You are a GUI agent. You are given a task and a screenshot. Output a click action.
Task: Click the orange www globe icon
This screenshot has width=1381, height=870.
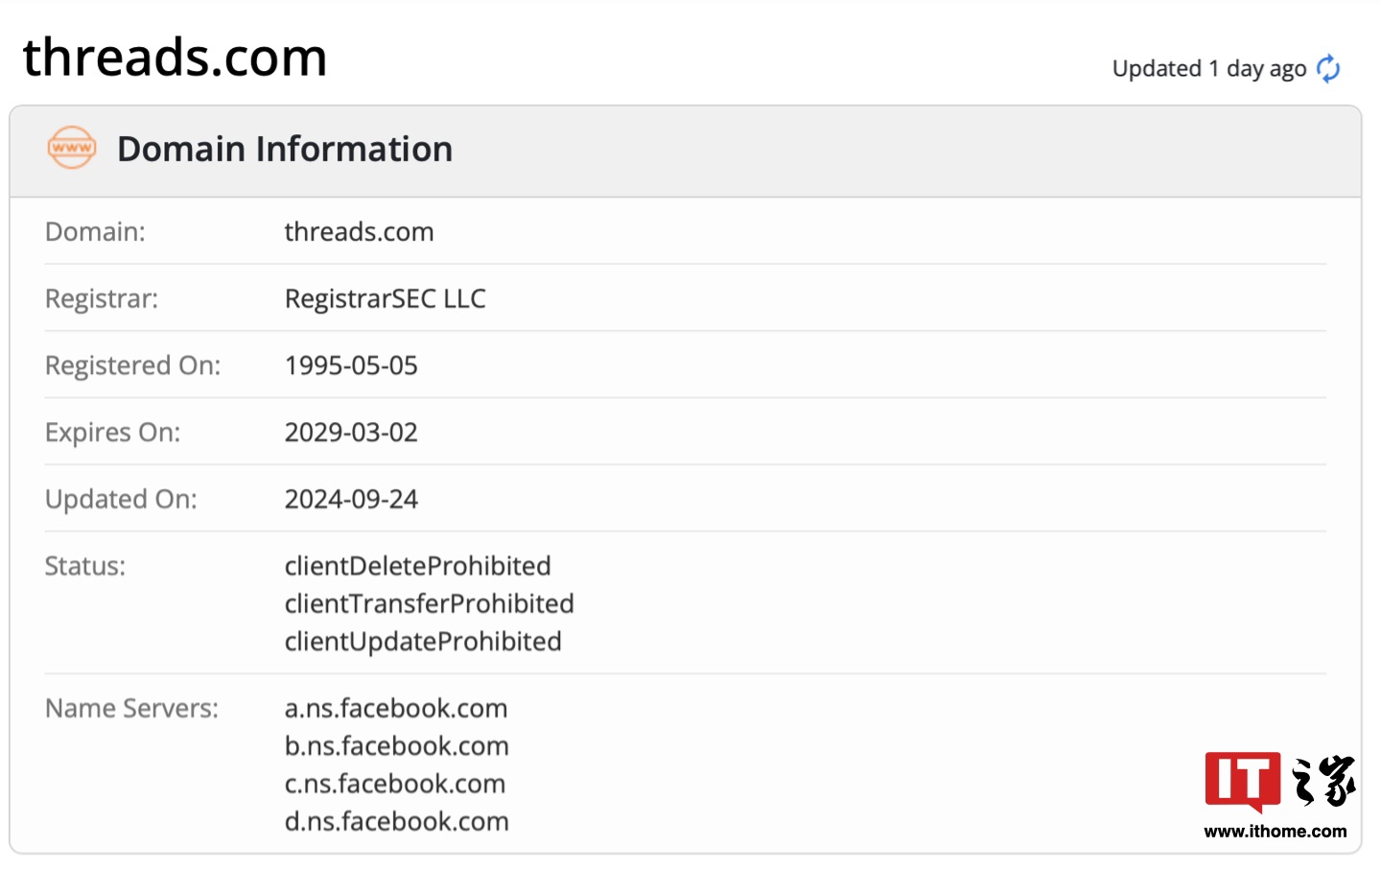pos(72,148)
